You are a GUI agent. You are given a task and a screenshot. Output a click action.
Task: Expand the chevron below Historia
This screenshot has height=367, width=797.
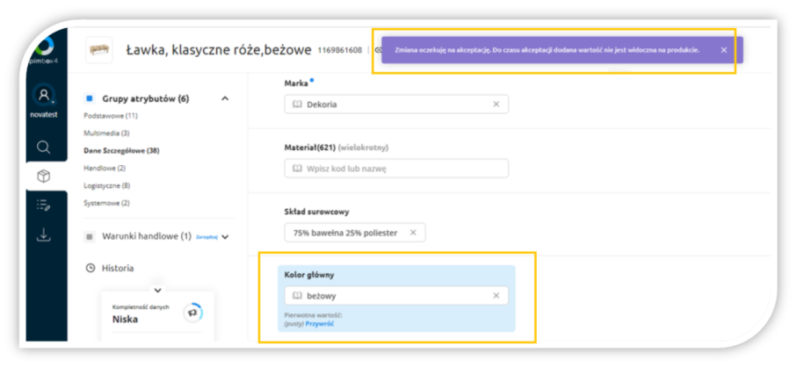(157, 289)
